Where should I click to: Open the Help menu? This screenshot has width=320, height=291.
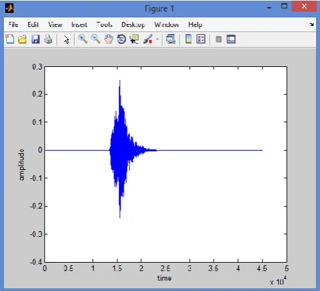(x=195, y=25)
